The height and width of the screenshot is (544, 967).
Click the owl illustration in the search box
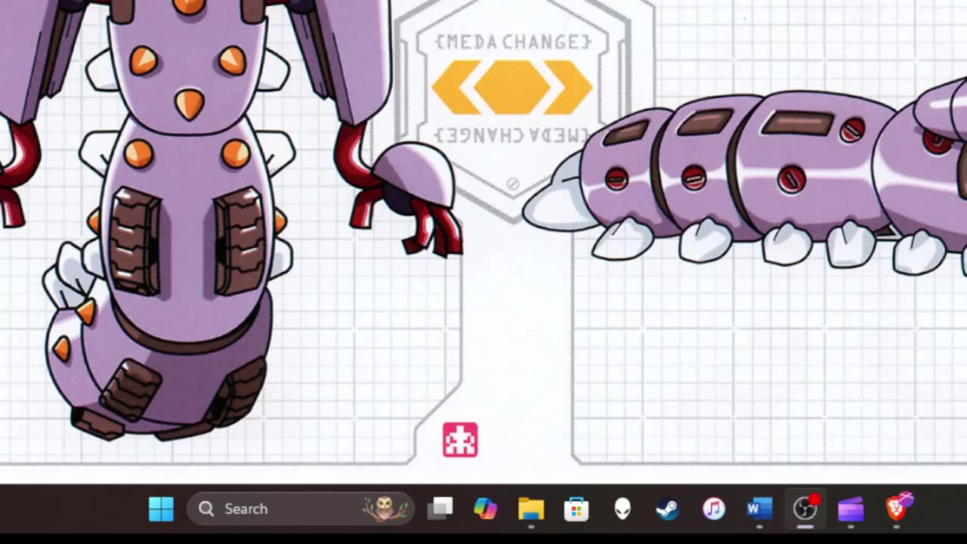(386, 508)
